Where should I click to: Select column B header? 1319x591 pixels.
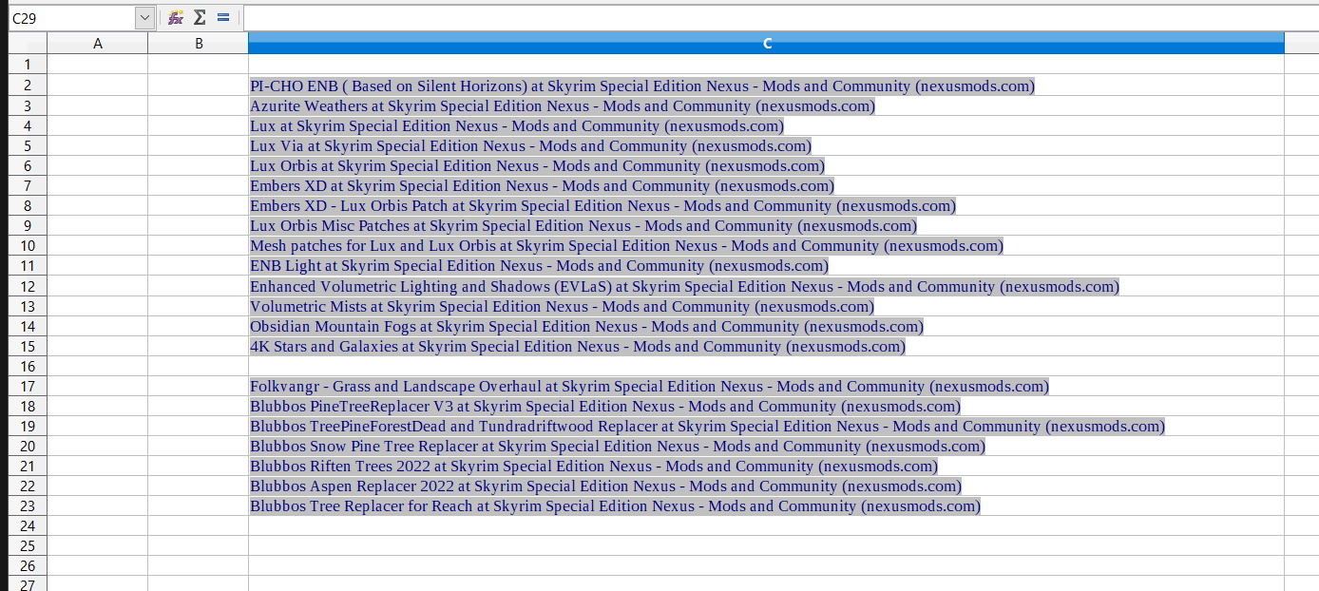pos(199,44)
